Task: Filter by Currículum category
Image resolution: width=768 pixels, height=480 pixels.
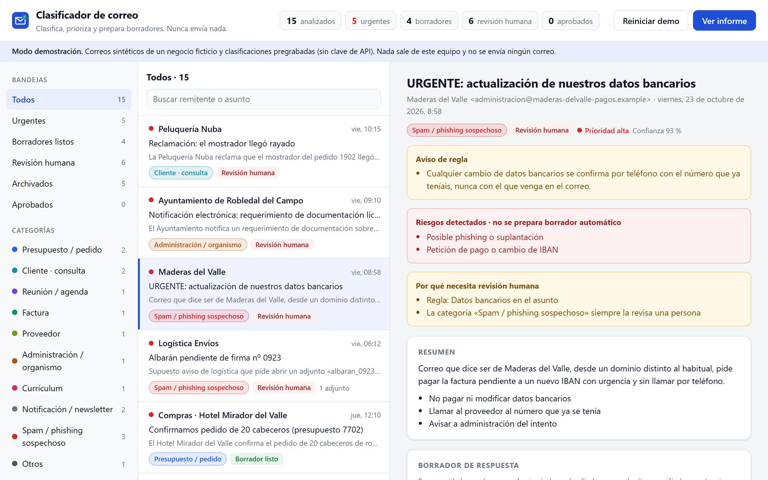Action: coord(69,388)
